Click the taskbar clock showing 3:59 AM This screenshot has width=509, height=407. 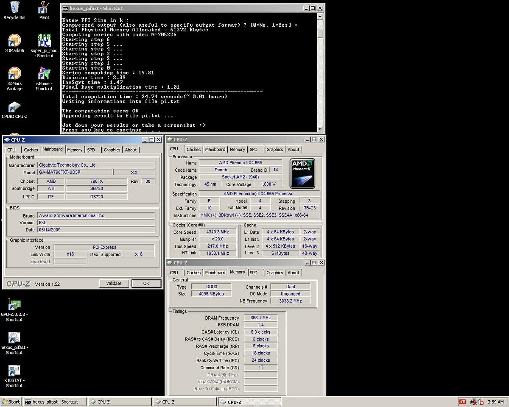[496, 402]
